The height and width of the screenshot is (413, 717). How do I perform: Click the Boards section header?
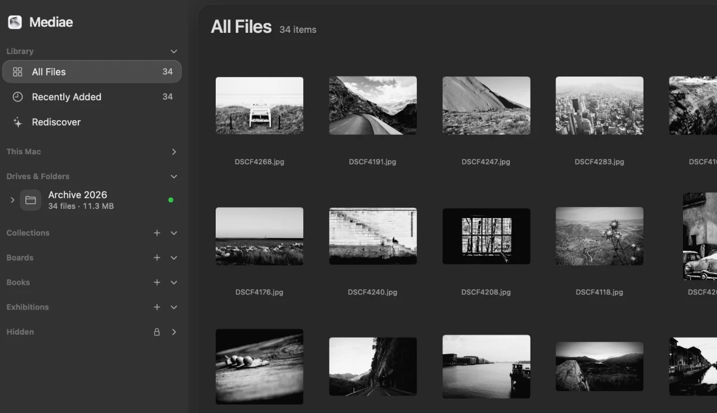20,258
